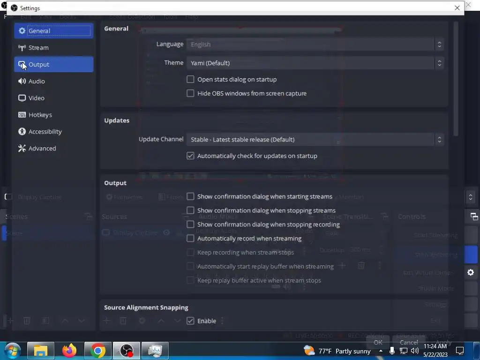480x360 pixels.
Task: Select Output in the settings sidebar
Action: (53, 64)
